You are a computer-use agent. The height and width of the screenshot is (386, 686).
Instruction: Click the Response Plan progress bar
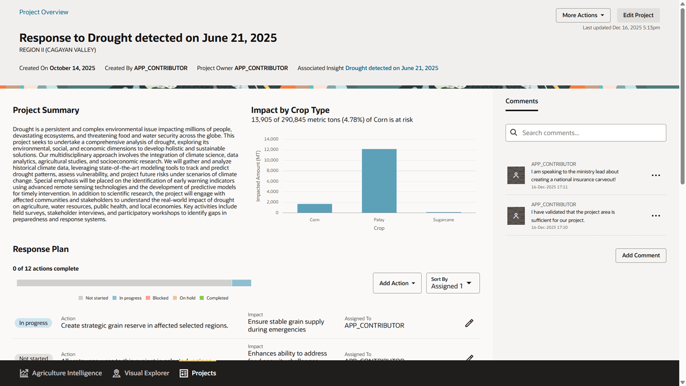(134, 283)
